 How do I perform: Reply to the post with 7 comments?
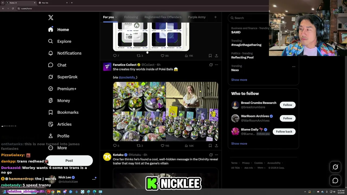coord(116,56)
